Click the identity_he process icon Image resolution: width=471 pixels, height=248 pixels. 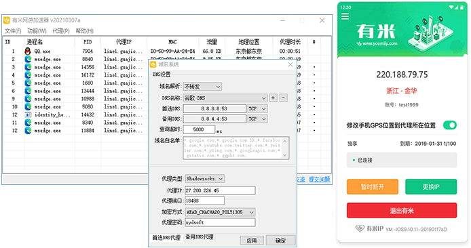(28, 115)
